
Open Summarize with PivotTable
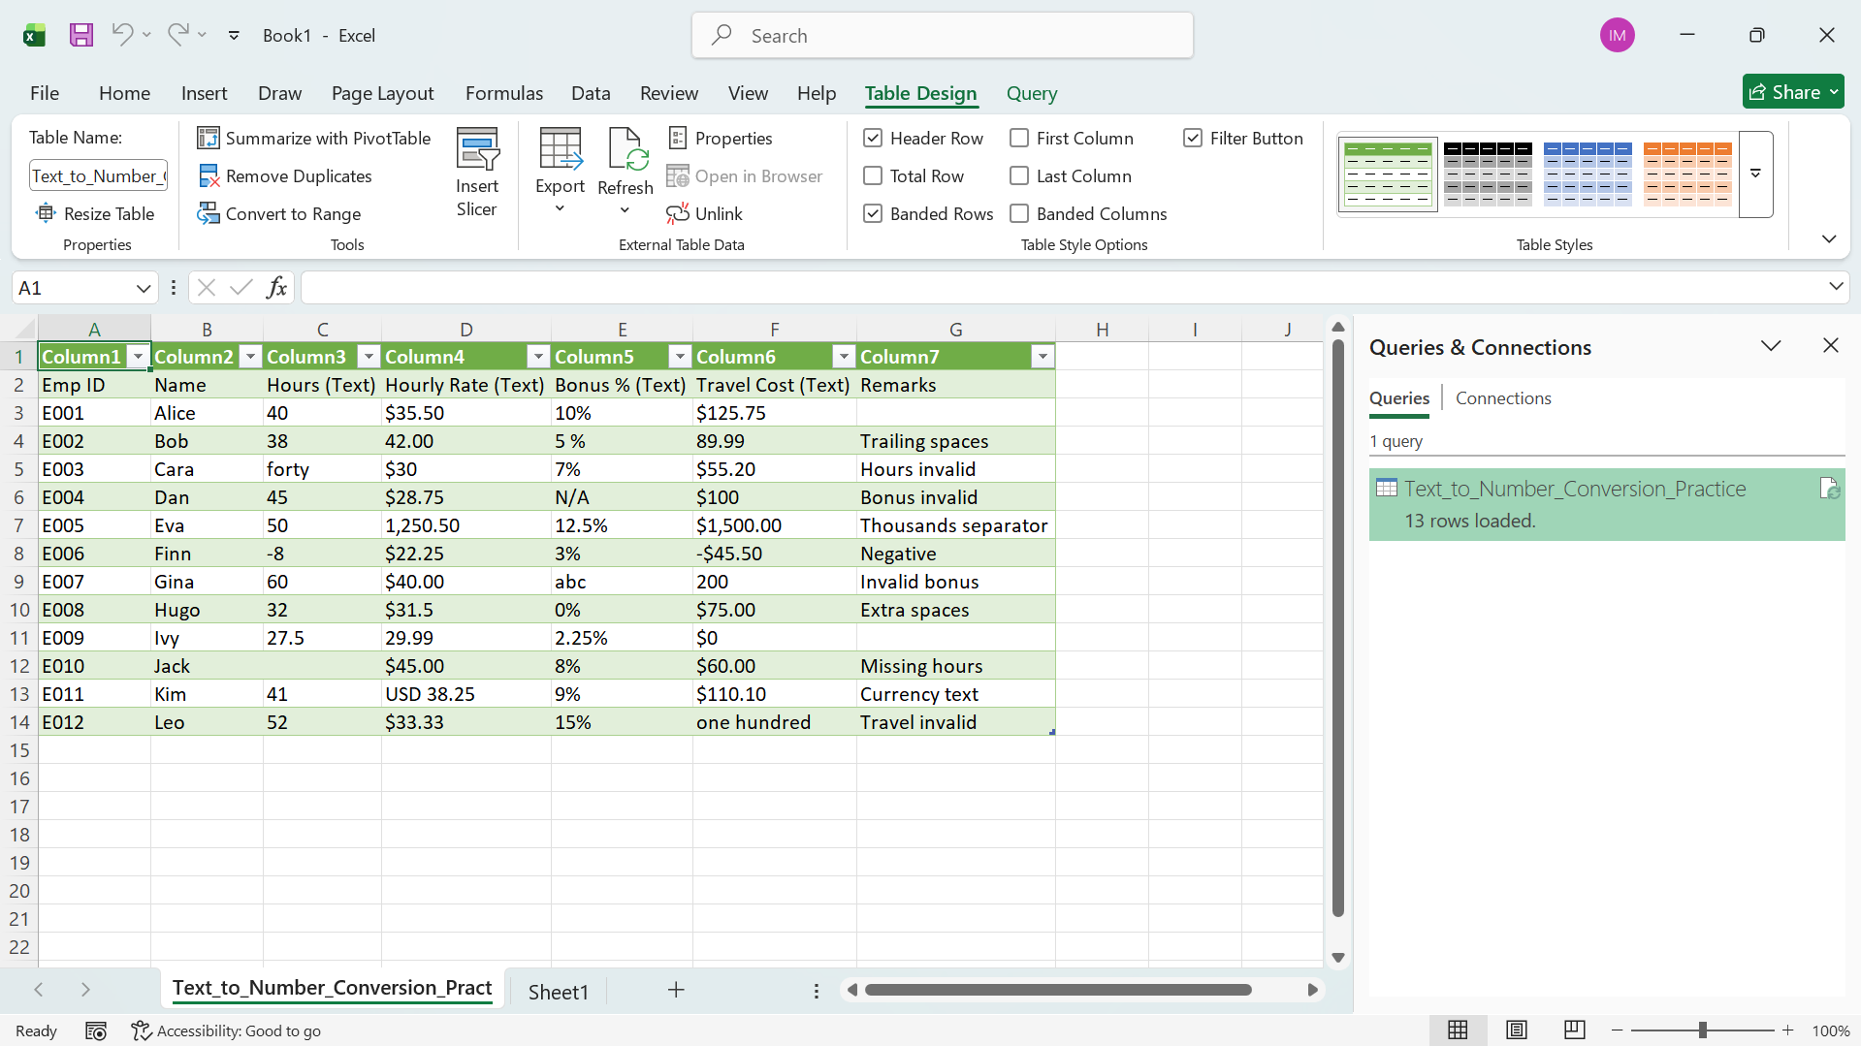[x=313, y=139]
